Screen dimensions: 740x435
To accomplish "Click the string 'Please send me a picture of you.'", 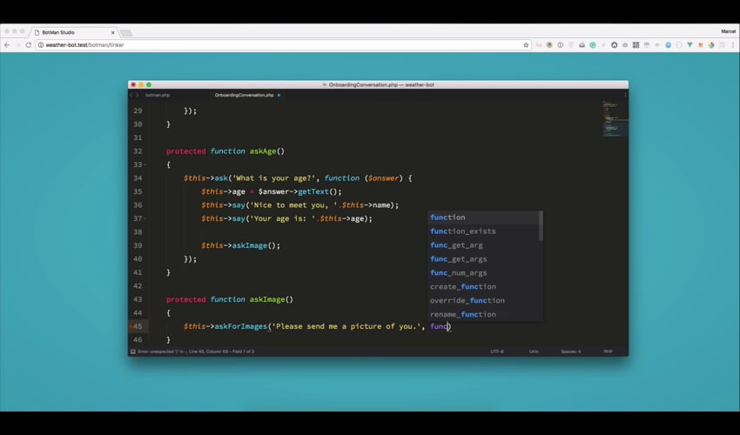I will [x=346, y=326].
